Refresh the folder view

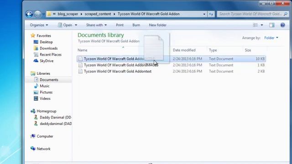211,14
